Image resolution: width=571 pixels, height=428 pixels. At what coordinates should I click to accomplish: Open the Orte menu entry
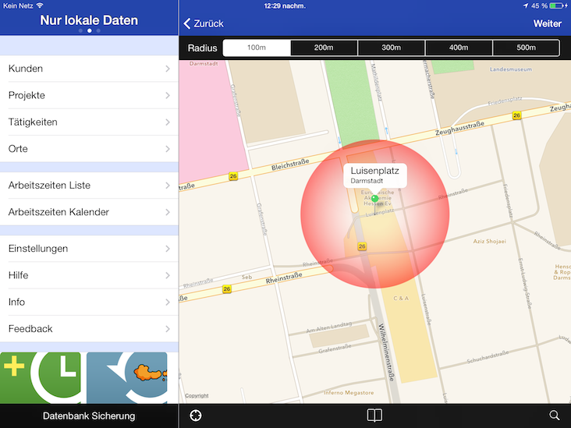[x=89, y=149]
